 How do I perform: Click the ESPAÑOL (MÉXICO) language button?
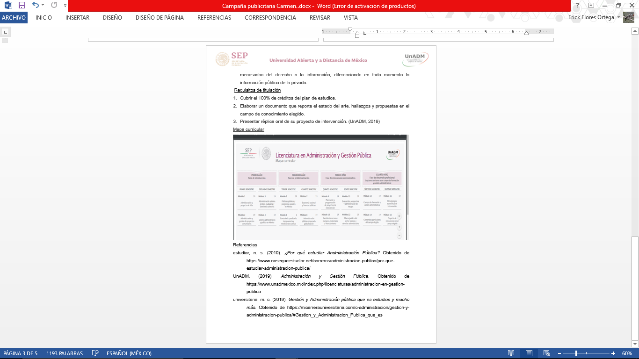click(129, 353)
